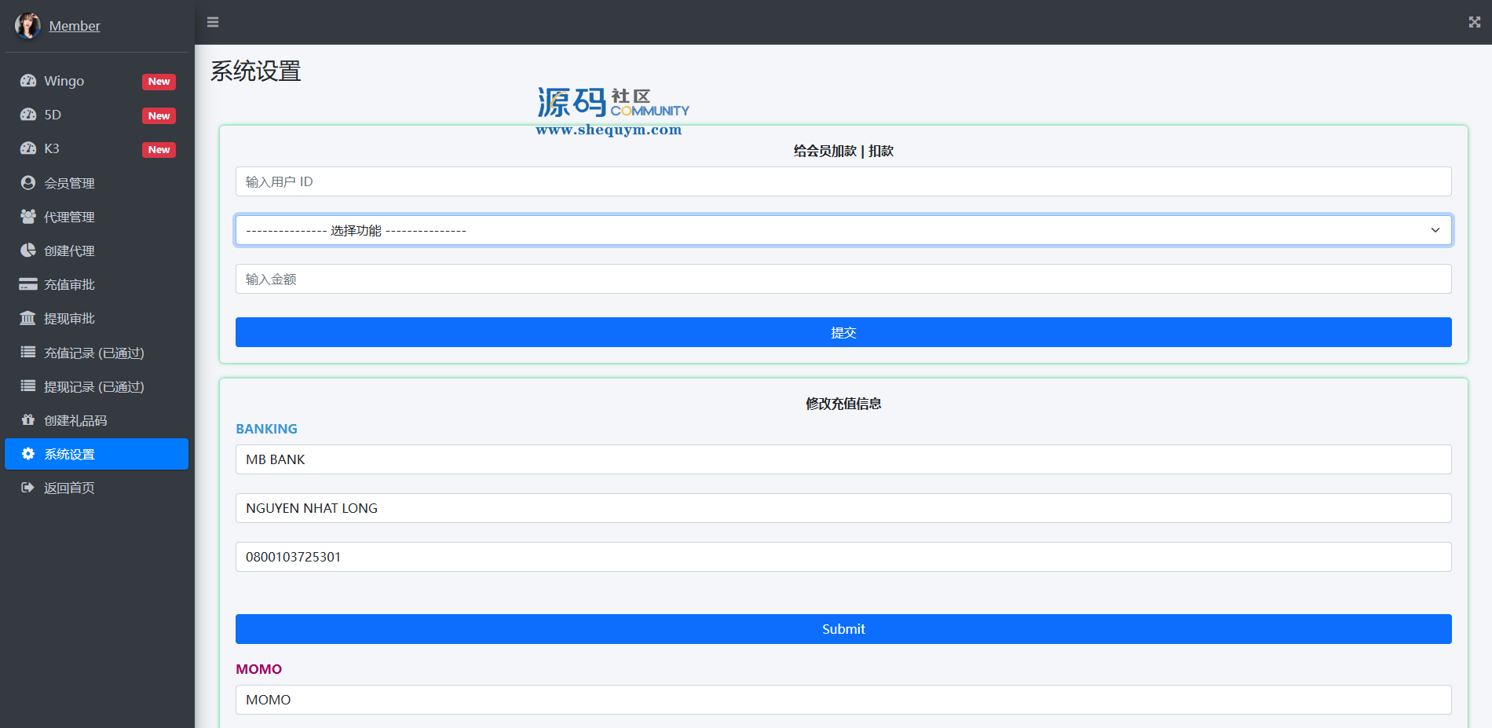Screen dimensions: 1492x728
Task: Open the 选择功能 dropdown
Action: [x=843, y=230]
